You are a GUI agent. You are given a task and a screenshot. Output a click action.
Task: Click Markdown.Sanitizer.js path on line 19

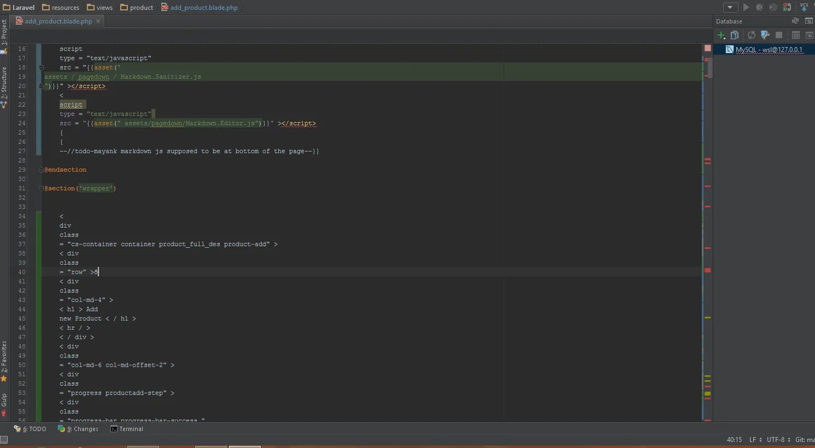click(x=161, y=77)
